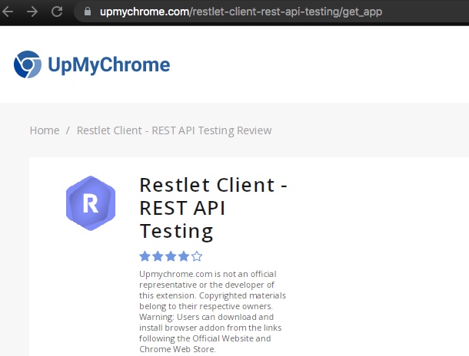Reload the page with the refresh icon

point(57,12)
